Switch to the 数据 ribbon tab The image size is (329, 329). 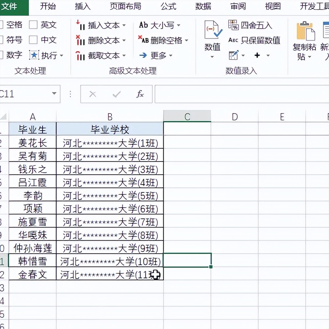click(203, 7)
